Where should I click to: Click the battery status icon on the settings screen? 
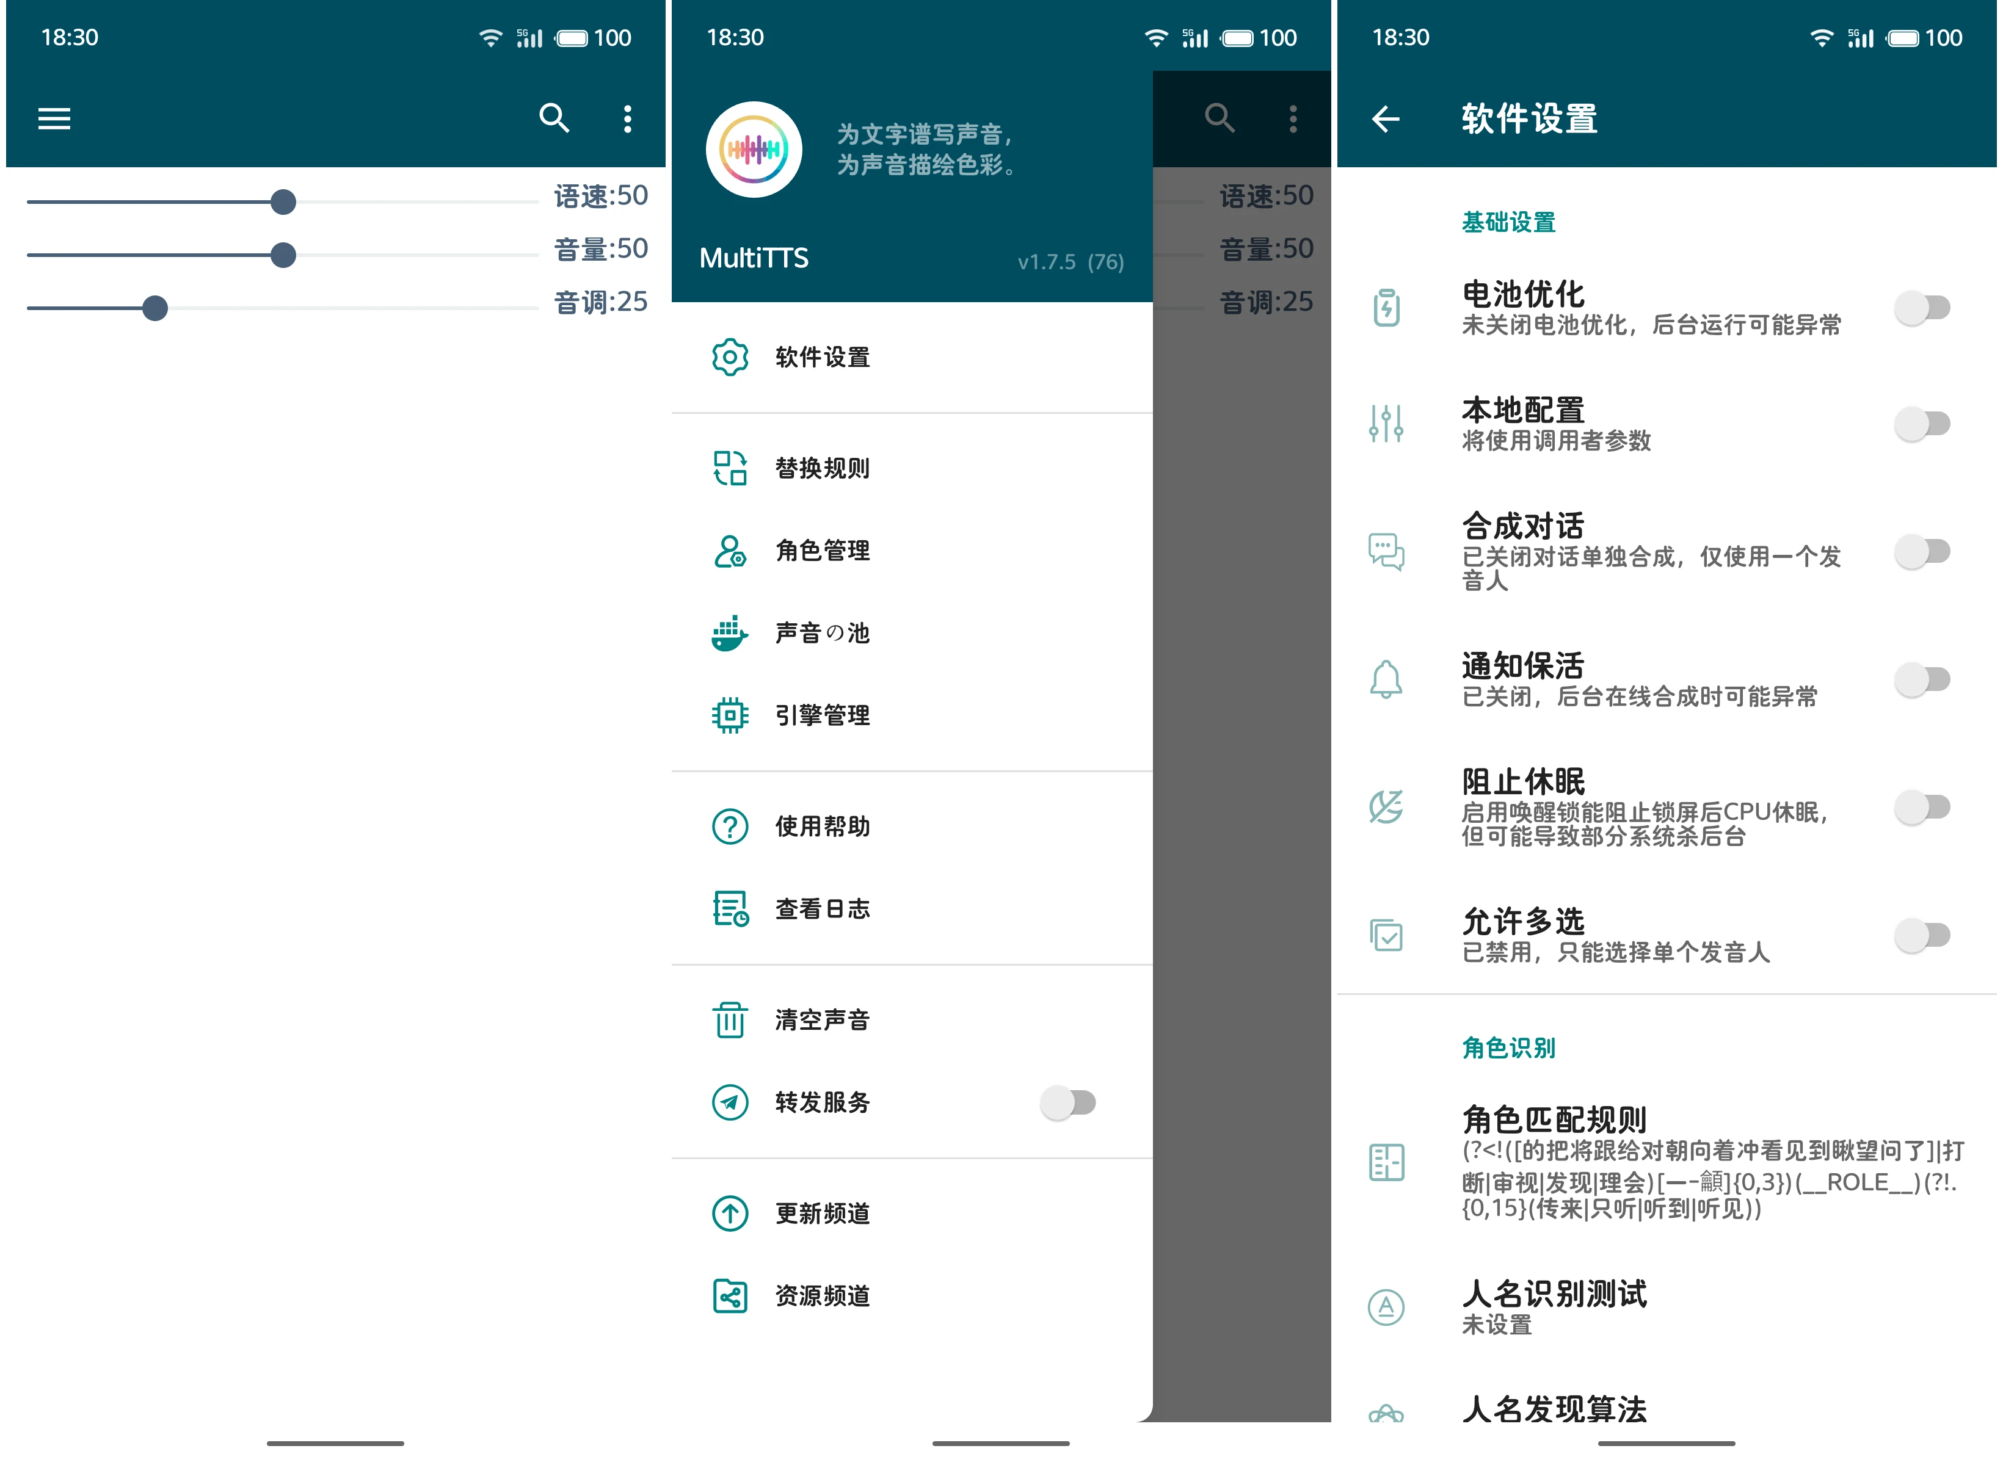click(1902, 38)
